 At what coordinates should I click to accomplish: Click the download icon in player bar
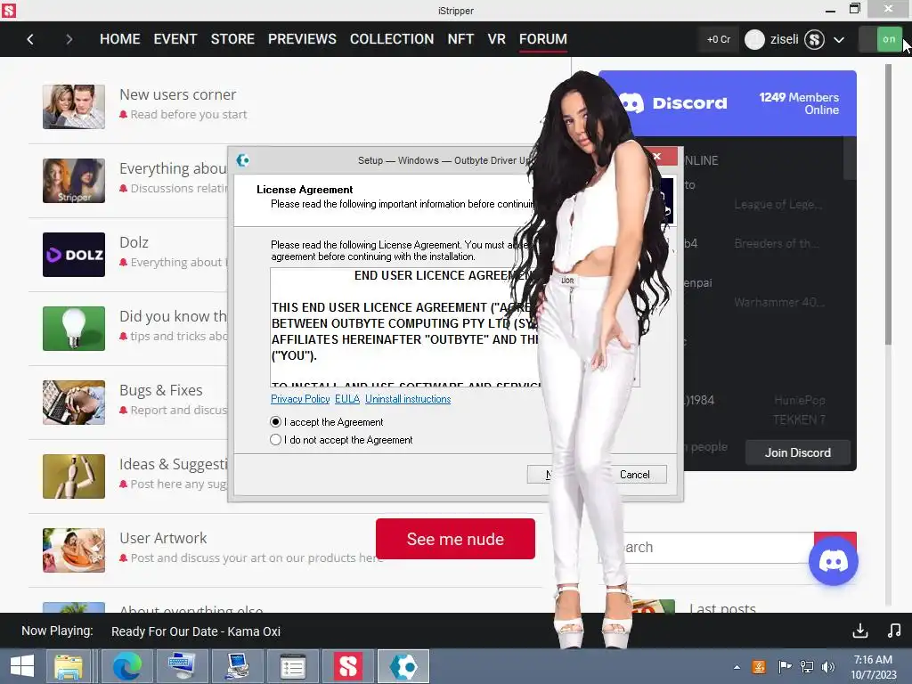(860, 631)
